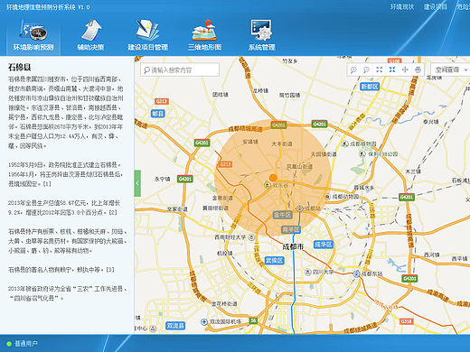Click the 双流县 district label
This screenshot has height=352, width=470.
pos(175,326)
